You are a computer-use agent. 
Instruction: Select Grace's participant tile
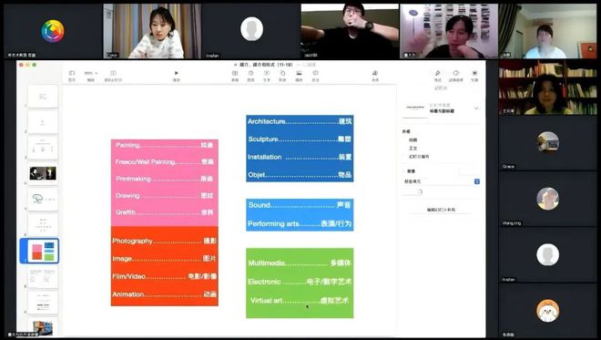[x=547, y=143]
